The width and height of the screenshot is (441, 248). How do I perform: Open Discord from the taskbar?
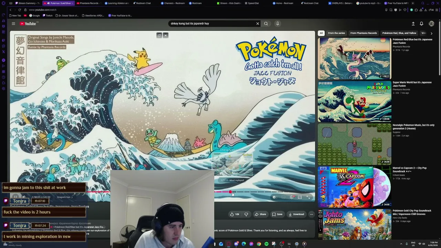tap(236, 244)
